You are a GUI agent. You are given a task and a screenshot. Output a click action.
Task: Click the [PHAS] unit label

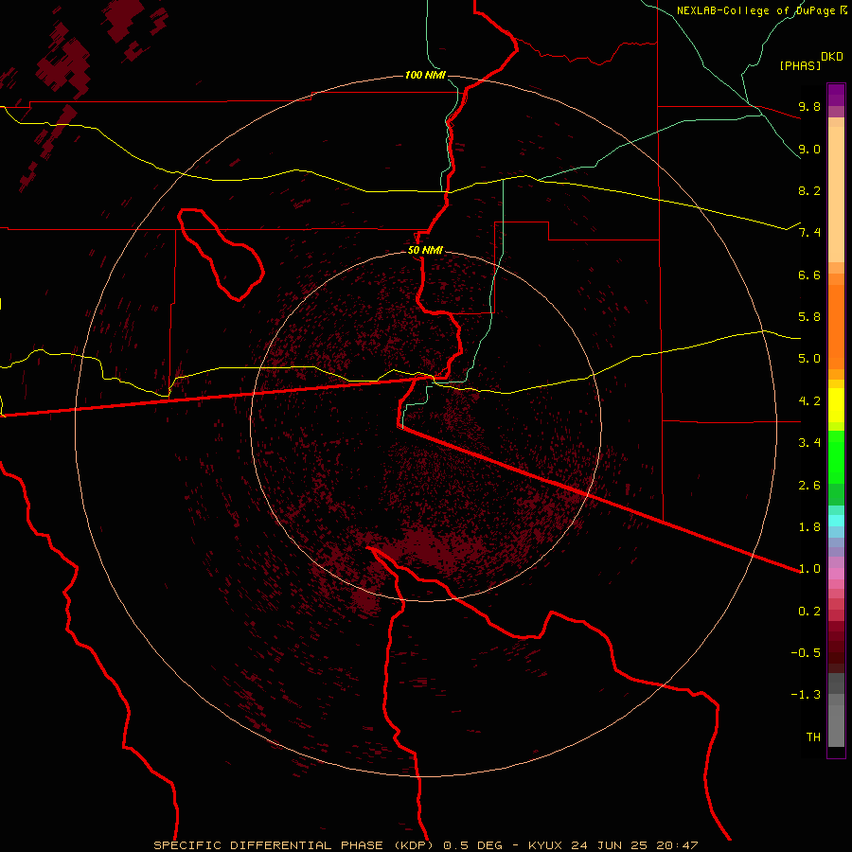tap(800, 65)
